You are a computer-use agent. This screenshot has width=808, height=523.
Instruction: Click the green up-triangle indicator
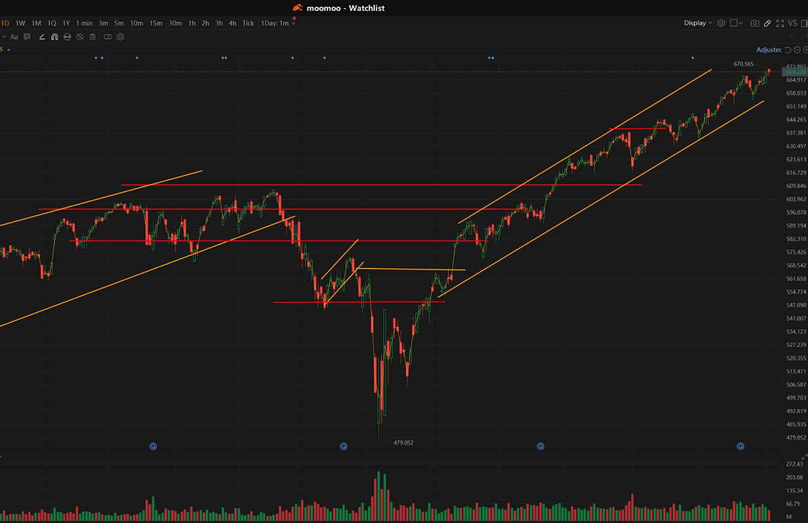(9, 49)
